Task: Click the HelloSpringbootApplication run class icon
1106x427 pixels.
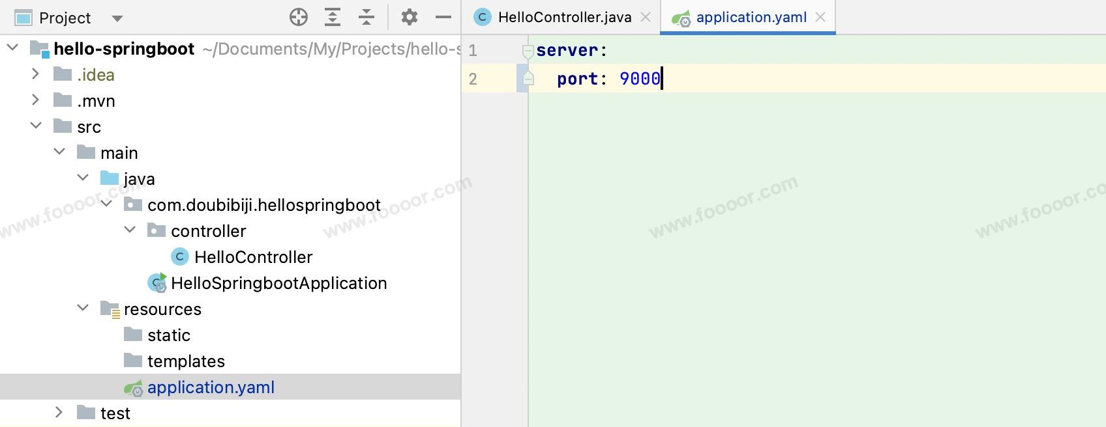Action: 157,283
